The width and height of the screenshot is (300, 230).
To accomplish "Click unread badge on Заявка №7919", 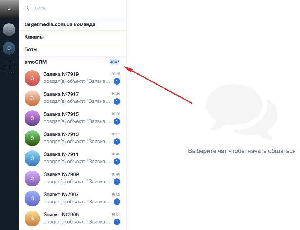I will pyautogui.click(x=117, y=81).
